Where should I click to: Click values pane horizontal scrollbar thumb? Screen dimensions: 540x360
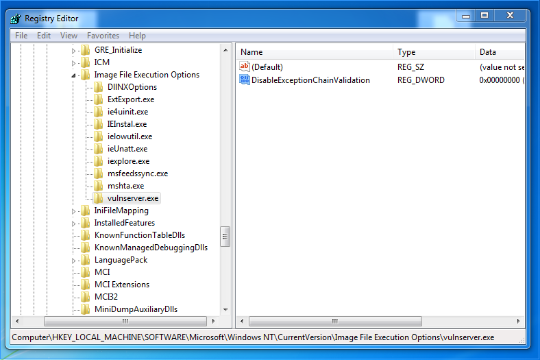click(335, 321)
